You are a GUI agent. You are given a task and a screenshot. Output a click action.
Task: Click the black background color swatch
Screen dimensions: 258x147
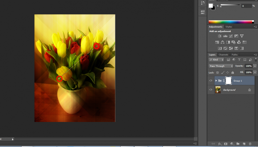tap(213, 8)
